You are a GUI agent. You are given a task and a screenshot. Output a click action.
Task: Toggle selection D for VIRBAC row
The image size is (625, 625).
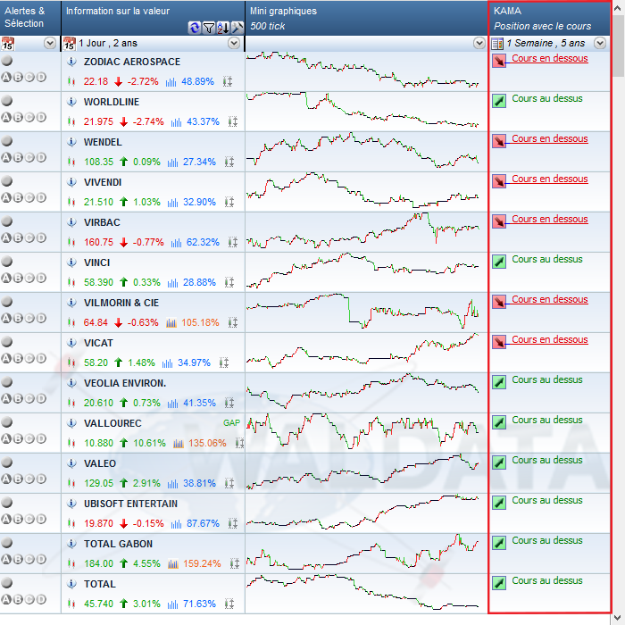(x=41, y=237)
